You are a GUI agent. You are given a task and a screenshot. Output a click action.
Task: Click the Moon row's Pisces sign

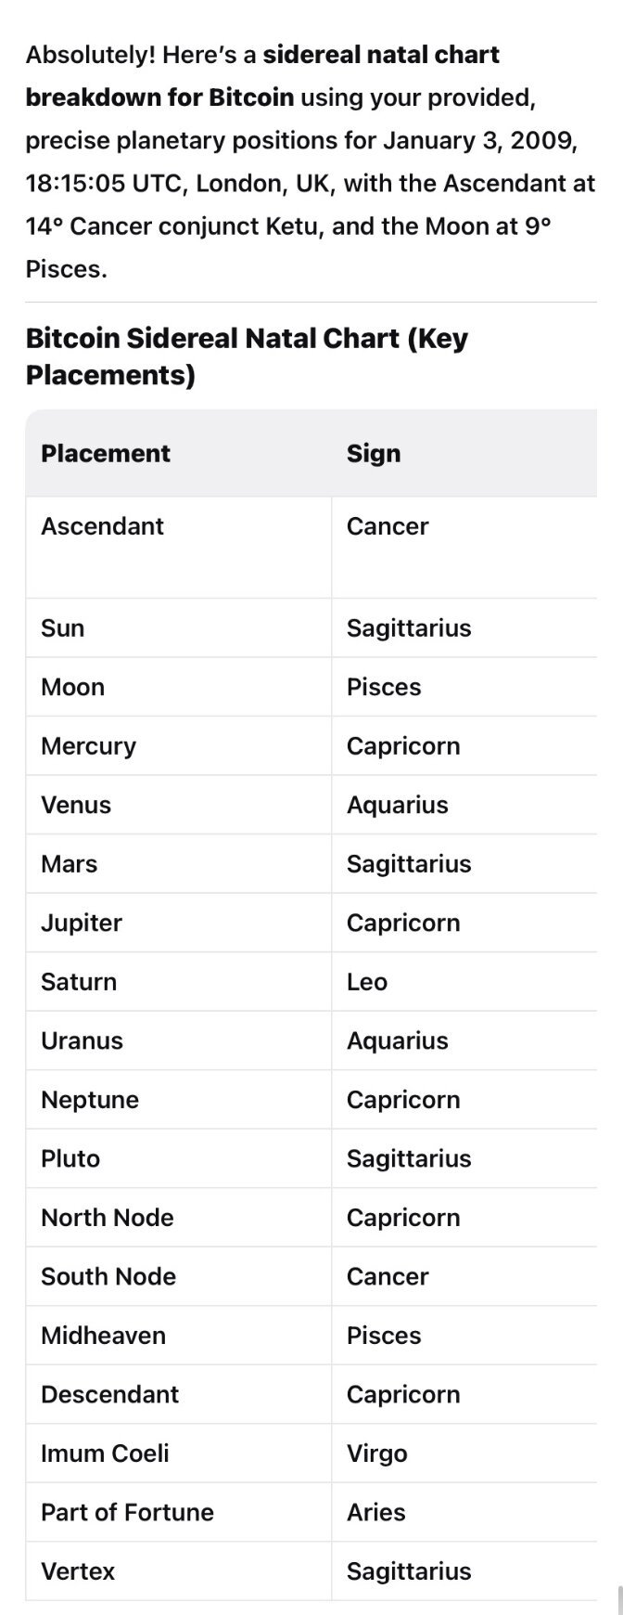384,687
